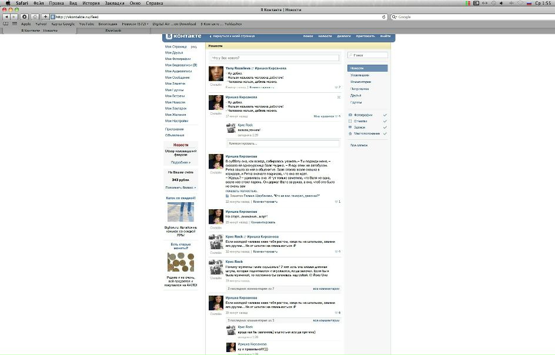Open the Apple menu
The image size is (555, 355).
point(8,3)
